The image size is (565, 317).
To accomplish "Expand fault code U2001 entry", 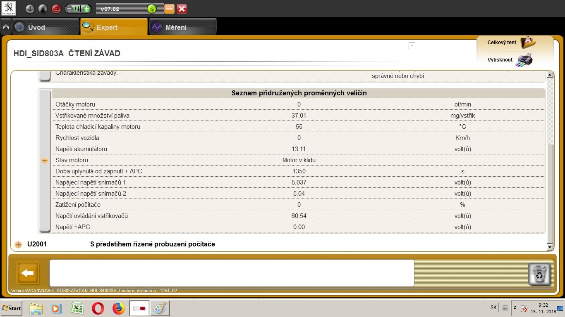I will tap(18, 244).
